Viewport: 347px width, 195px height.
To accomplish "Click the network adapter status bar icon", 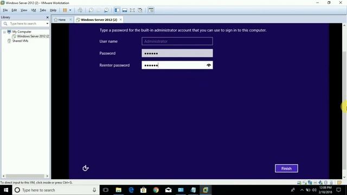I will click(310, 183).
